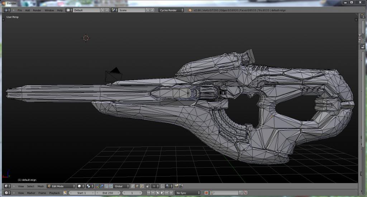367x197 pixels.
Task: Click the End: 250 frame field
Action: pos(108,193)
